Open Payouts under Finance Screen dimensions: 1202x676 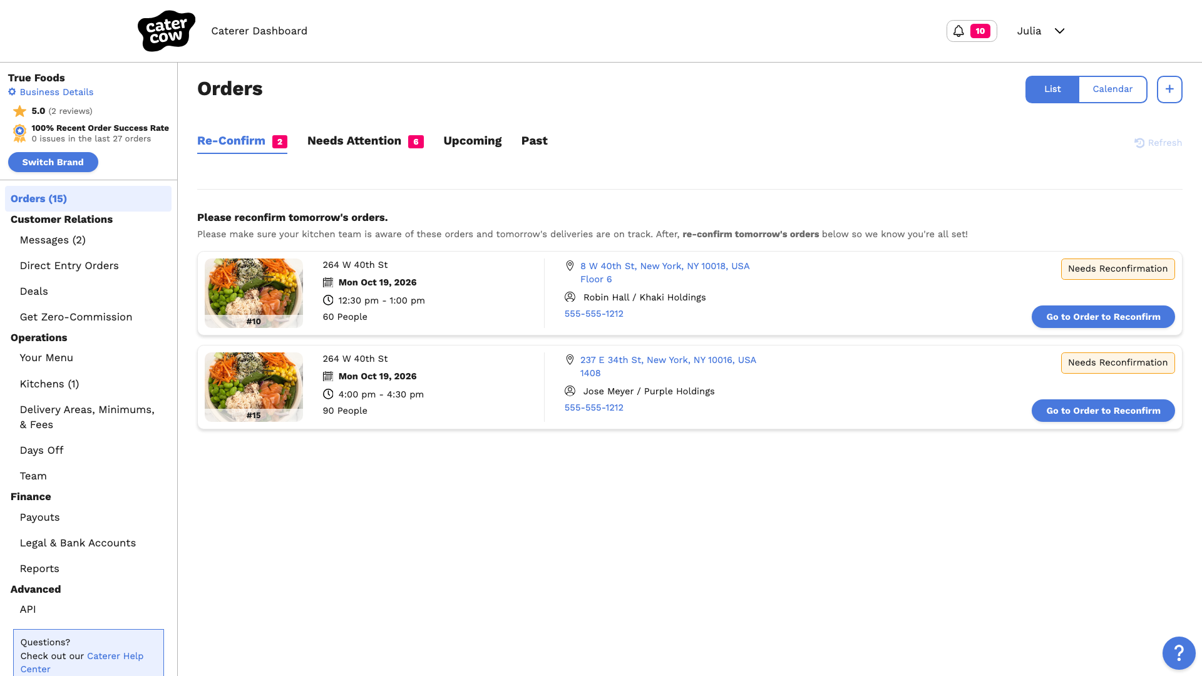(x=39, y=518)
